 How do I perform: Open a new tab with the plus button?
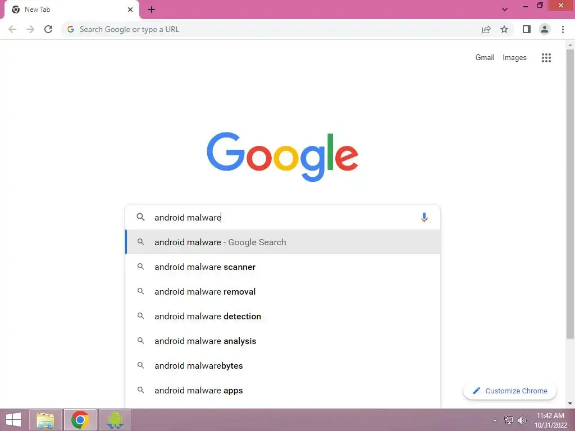[x=152, y=10]
